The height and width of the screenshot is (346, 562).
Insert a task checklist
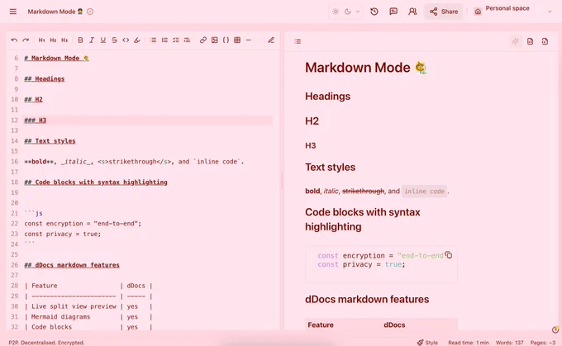pos(175,40)
